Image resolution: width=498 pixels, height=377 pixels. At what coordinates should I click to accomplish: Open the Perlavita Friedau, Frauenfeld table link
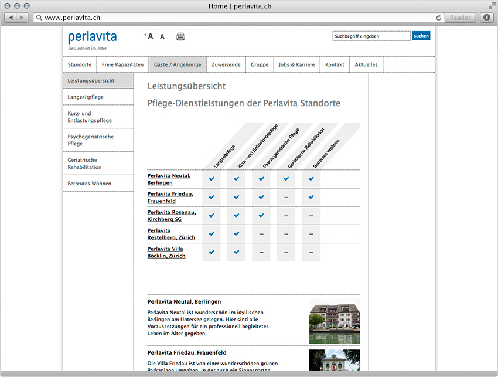click(170, 198)
